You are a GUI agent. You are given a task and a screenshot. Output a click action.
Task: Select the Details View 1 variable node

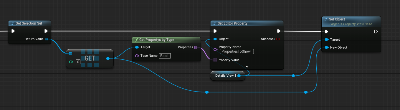point(228,75)
